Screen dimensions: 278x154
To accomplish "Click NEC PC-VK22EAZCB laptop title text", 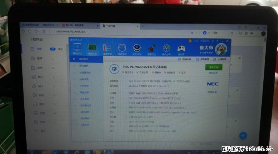I will tap(145, 67).
